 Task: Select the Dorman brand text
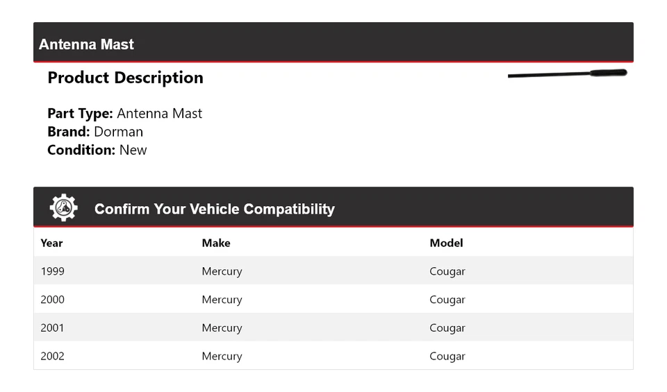point(118,132)
